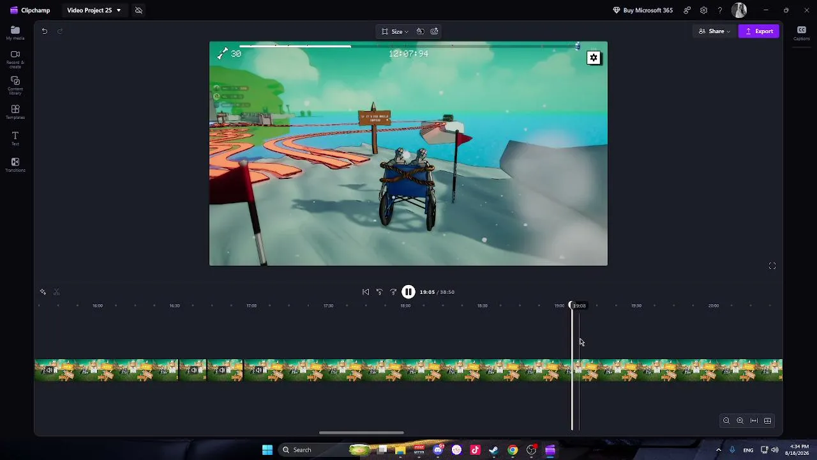Click the 18:00 mark on timeline ruler

(405, 305)
